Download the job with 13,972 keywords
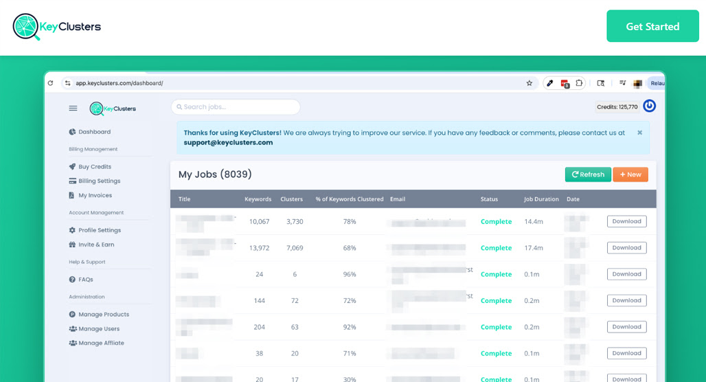Viewport: 706px width, 382px height. click(627, 248)
